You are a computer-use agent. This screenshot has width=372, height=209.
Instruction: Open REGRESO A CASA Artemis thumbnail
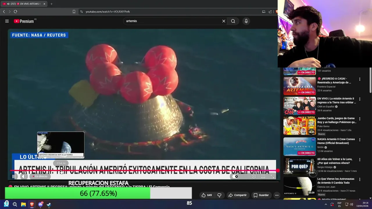tap(300, 86)
